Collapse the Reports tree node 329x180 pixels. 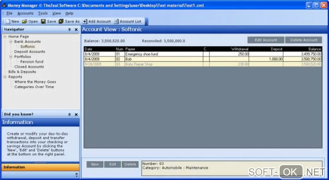[5, 77]
